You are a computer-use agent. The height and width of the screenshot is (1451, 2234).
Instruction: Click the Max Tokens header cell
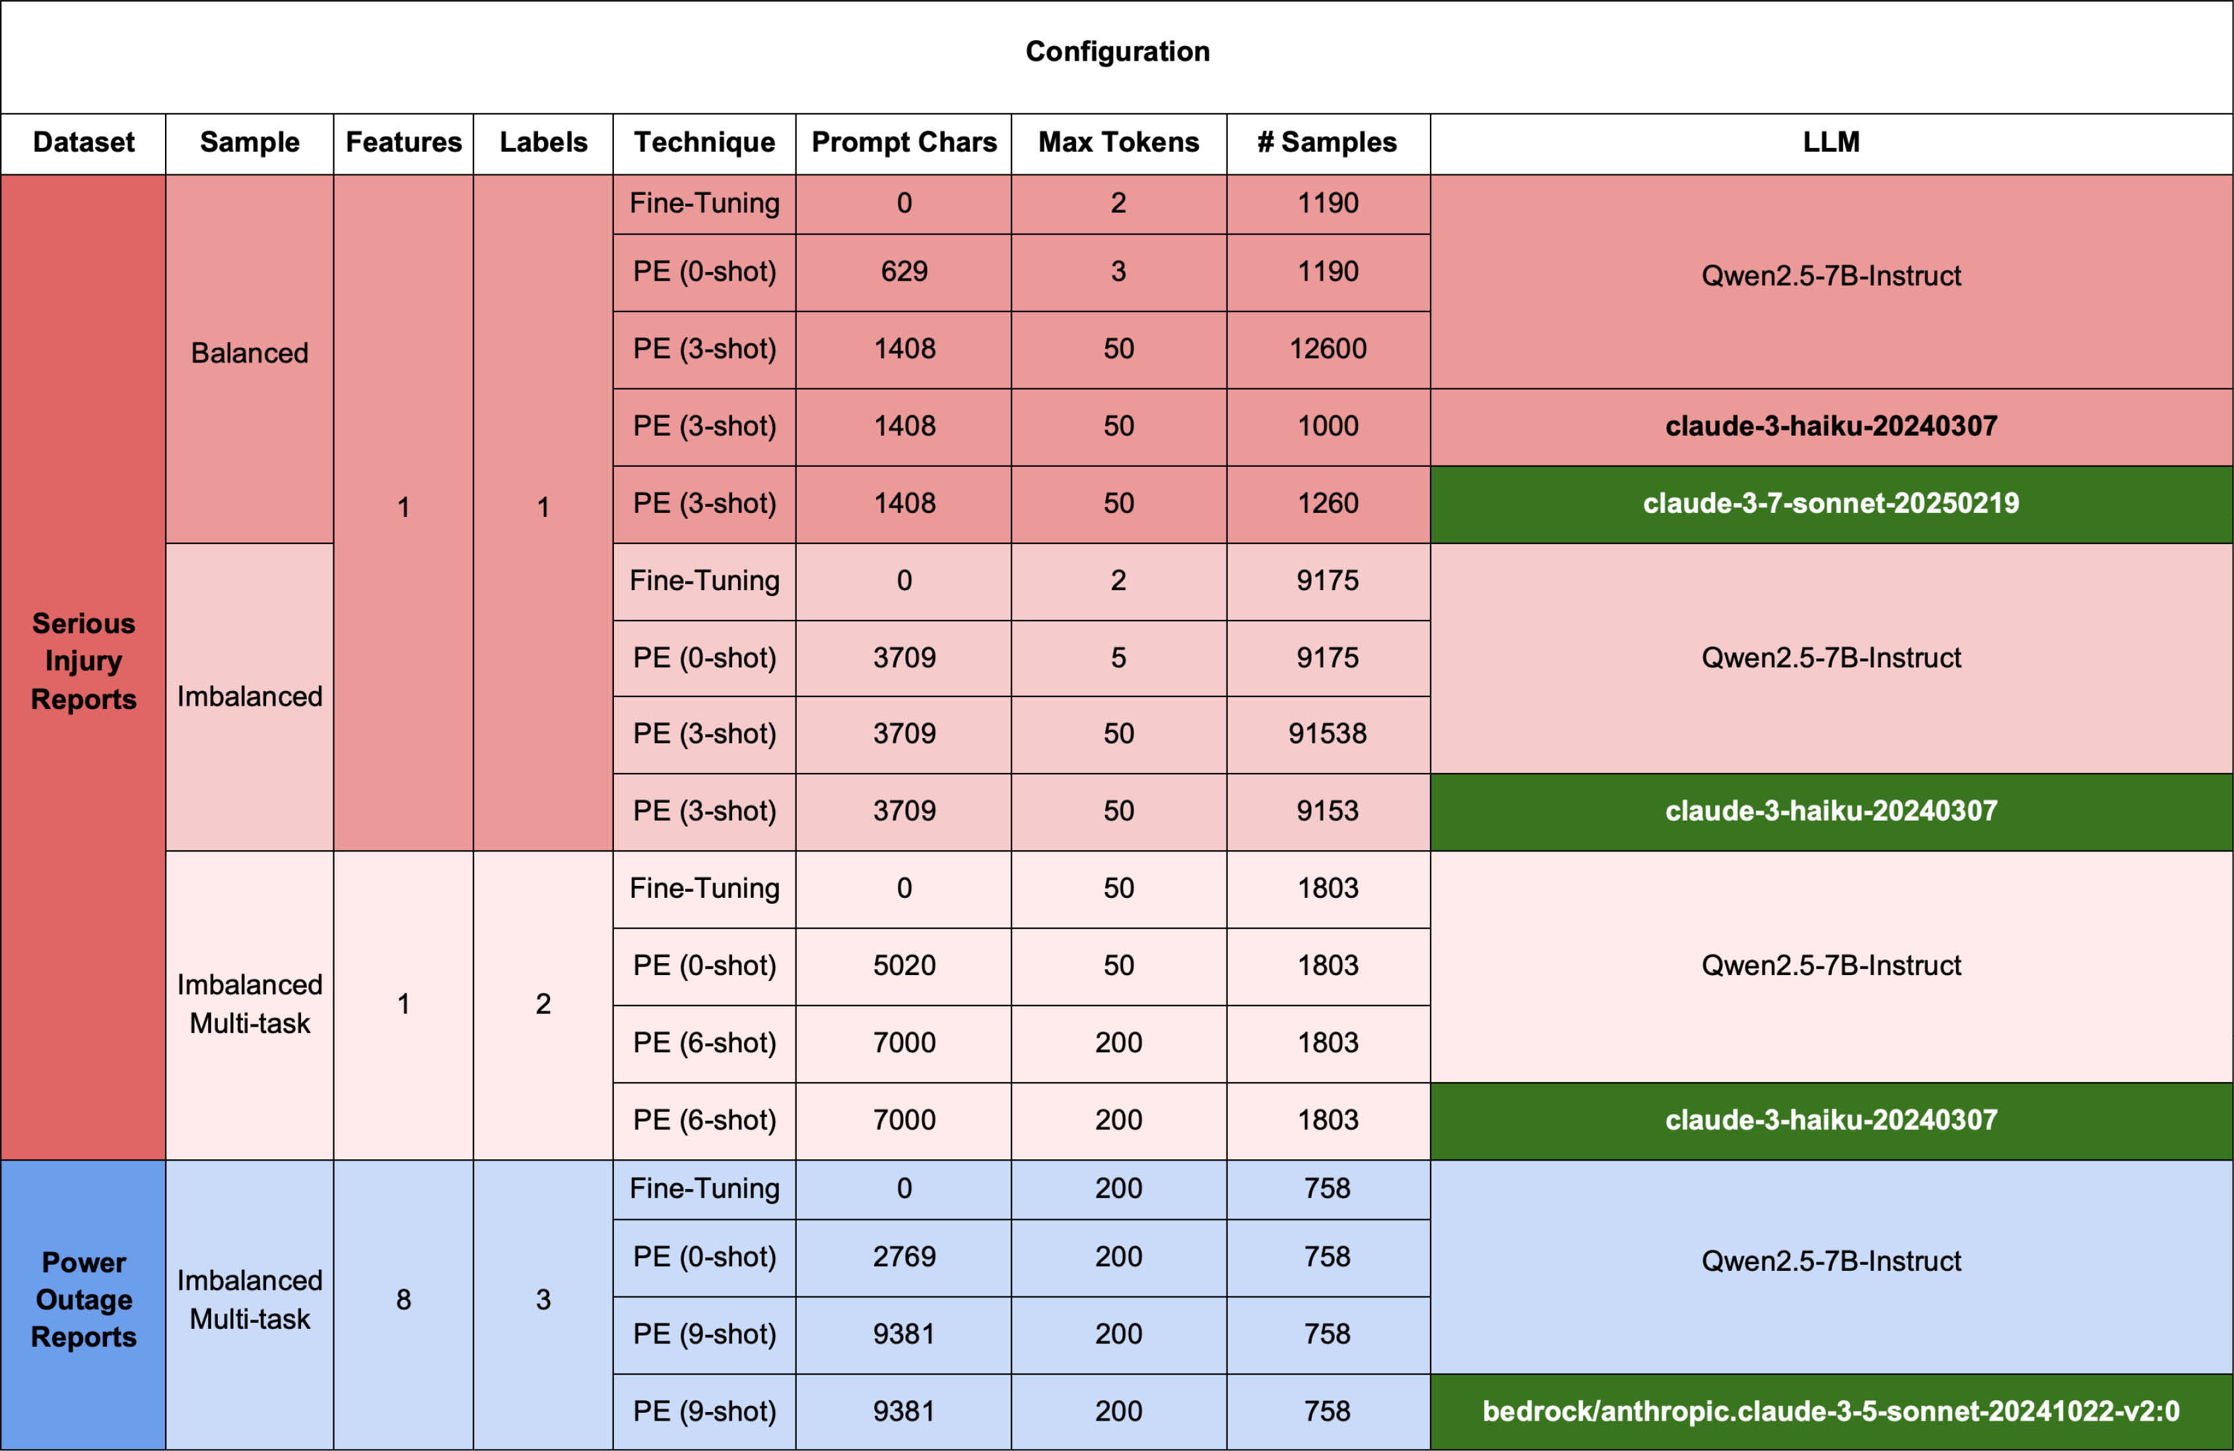point(1118,142)
